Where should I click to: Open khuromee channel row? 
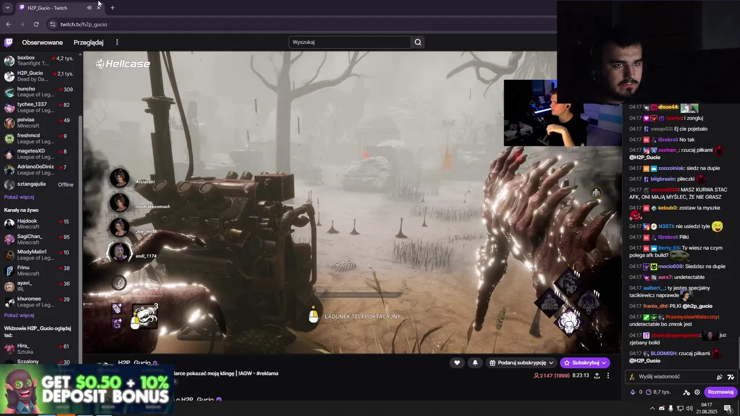(39, 302)
